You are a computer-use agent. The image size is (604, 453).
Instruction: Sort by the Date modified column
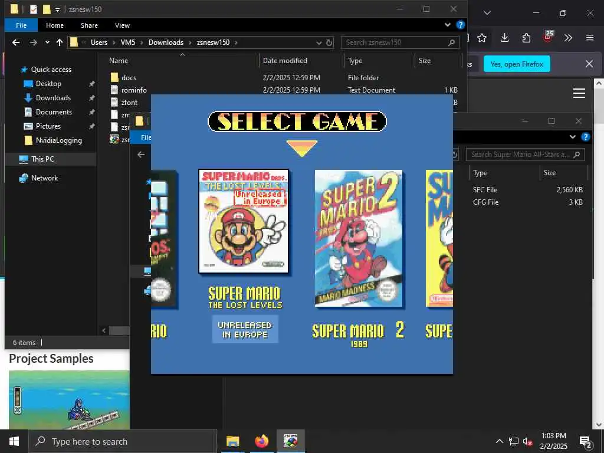(285, 61)
